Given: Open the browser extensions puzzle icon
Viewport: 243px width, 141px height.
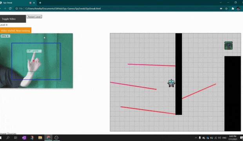Looking at the screenshot, I should point(233,9).
